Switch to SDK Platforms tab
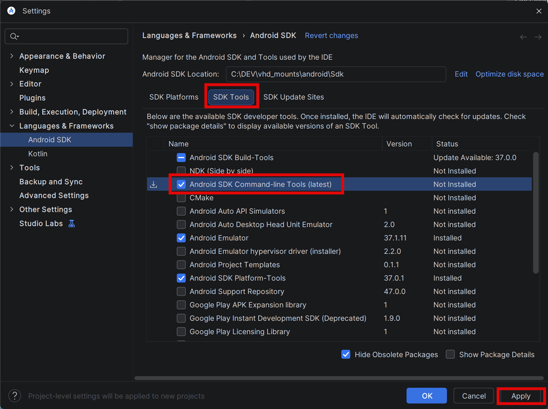 click(x=174, y=97)
